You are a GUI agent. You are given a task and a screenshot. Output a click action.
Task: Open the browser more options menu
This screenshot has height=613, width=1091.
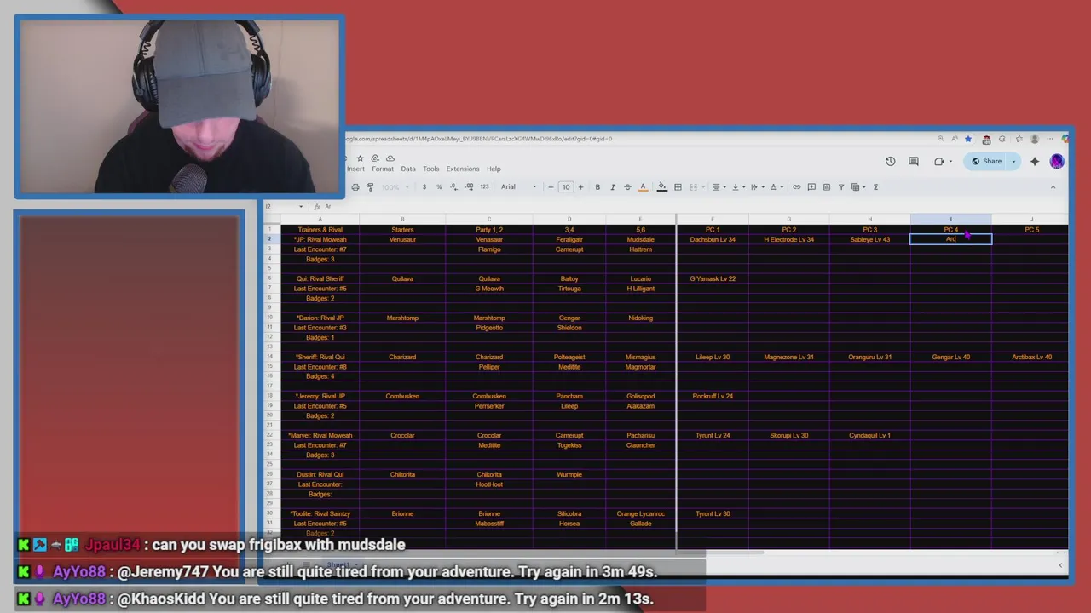1050,139
